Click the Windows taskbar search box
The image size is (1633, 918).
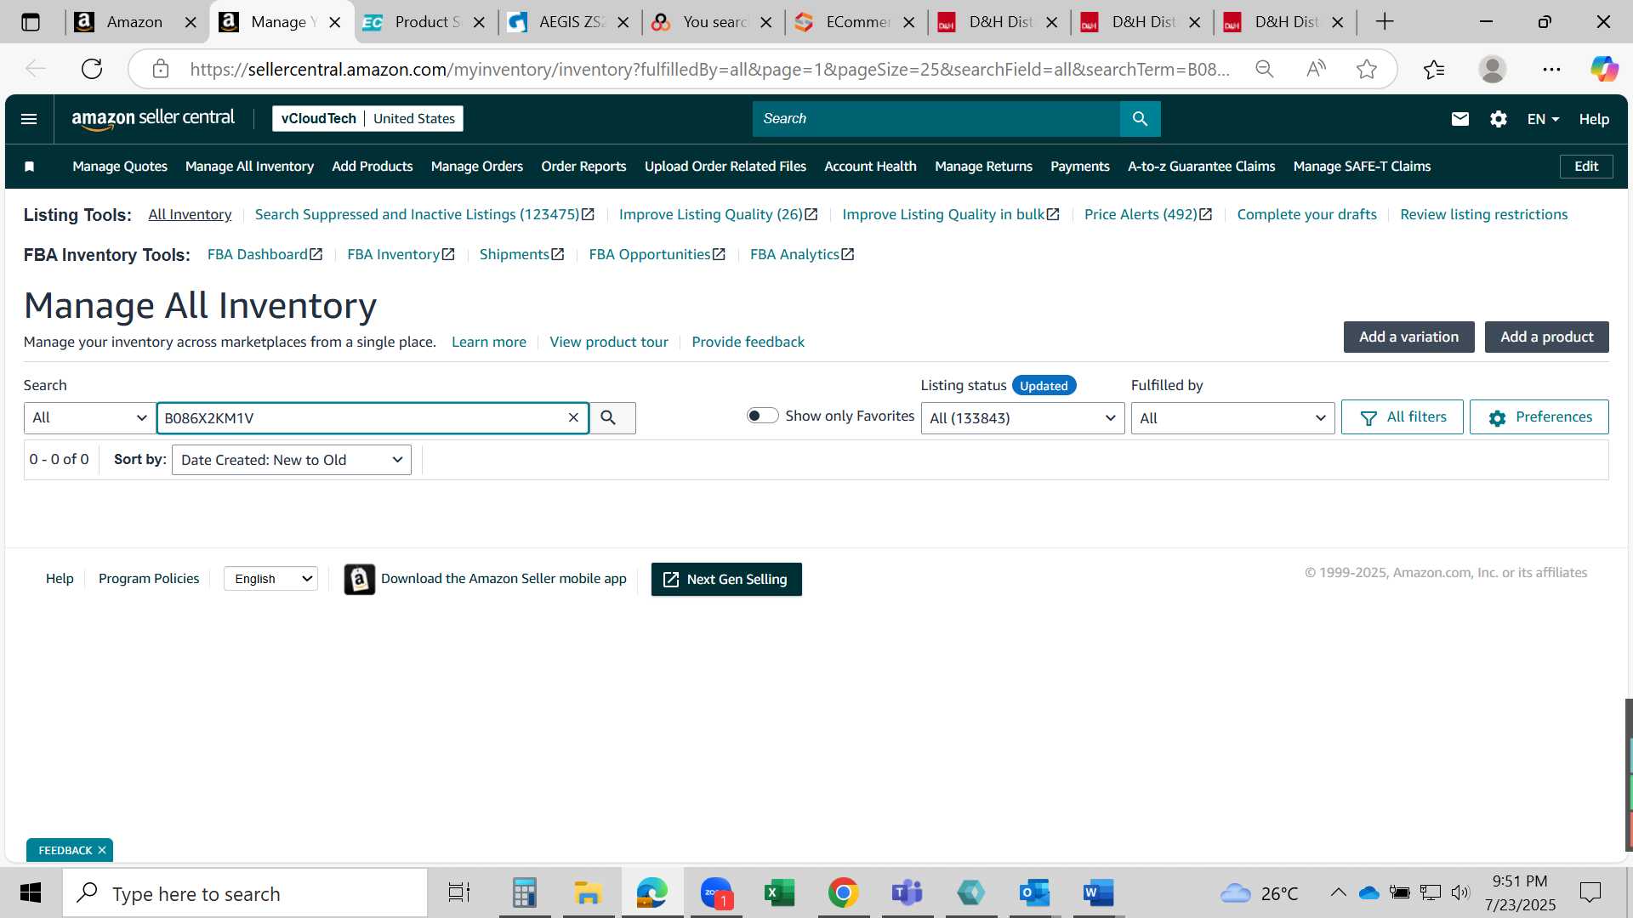(245, 893)
